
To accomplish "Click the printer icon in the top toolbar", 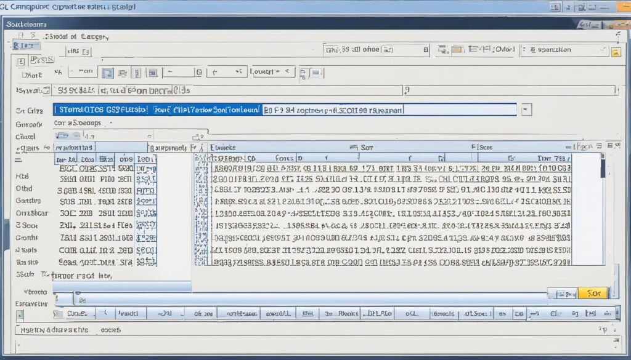I will (122, 73).
